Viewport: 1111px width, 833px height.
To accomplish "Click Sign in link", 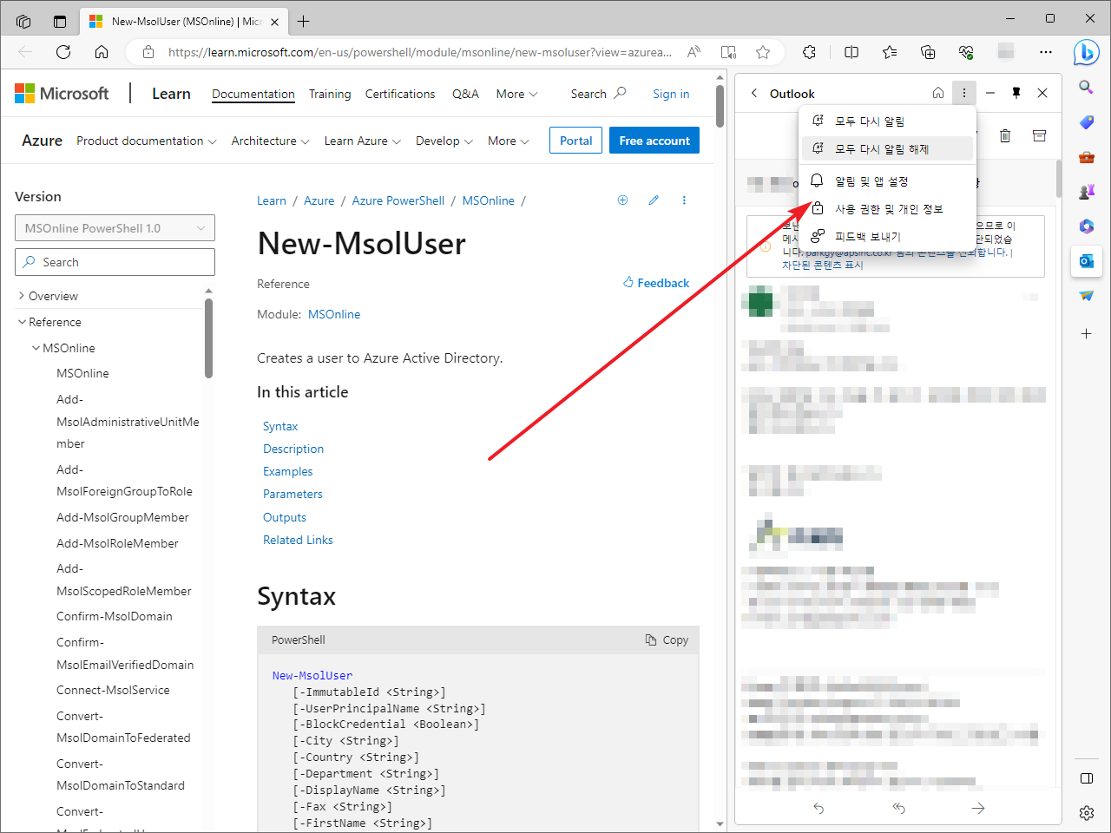I will 671,94.
